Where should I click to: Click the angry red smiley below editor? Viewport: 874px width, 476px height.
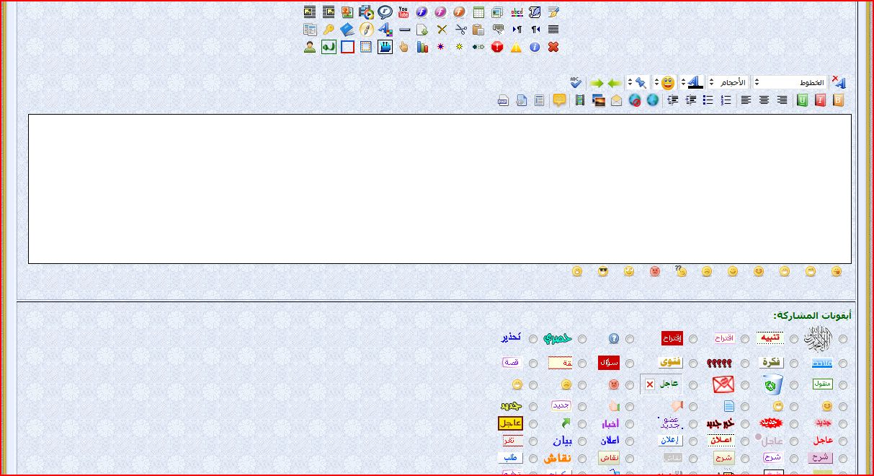[655, 272]
